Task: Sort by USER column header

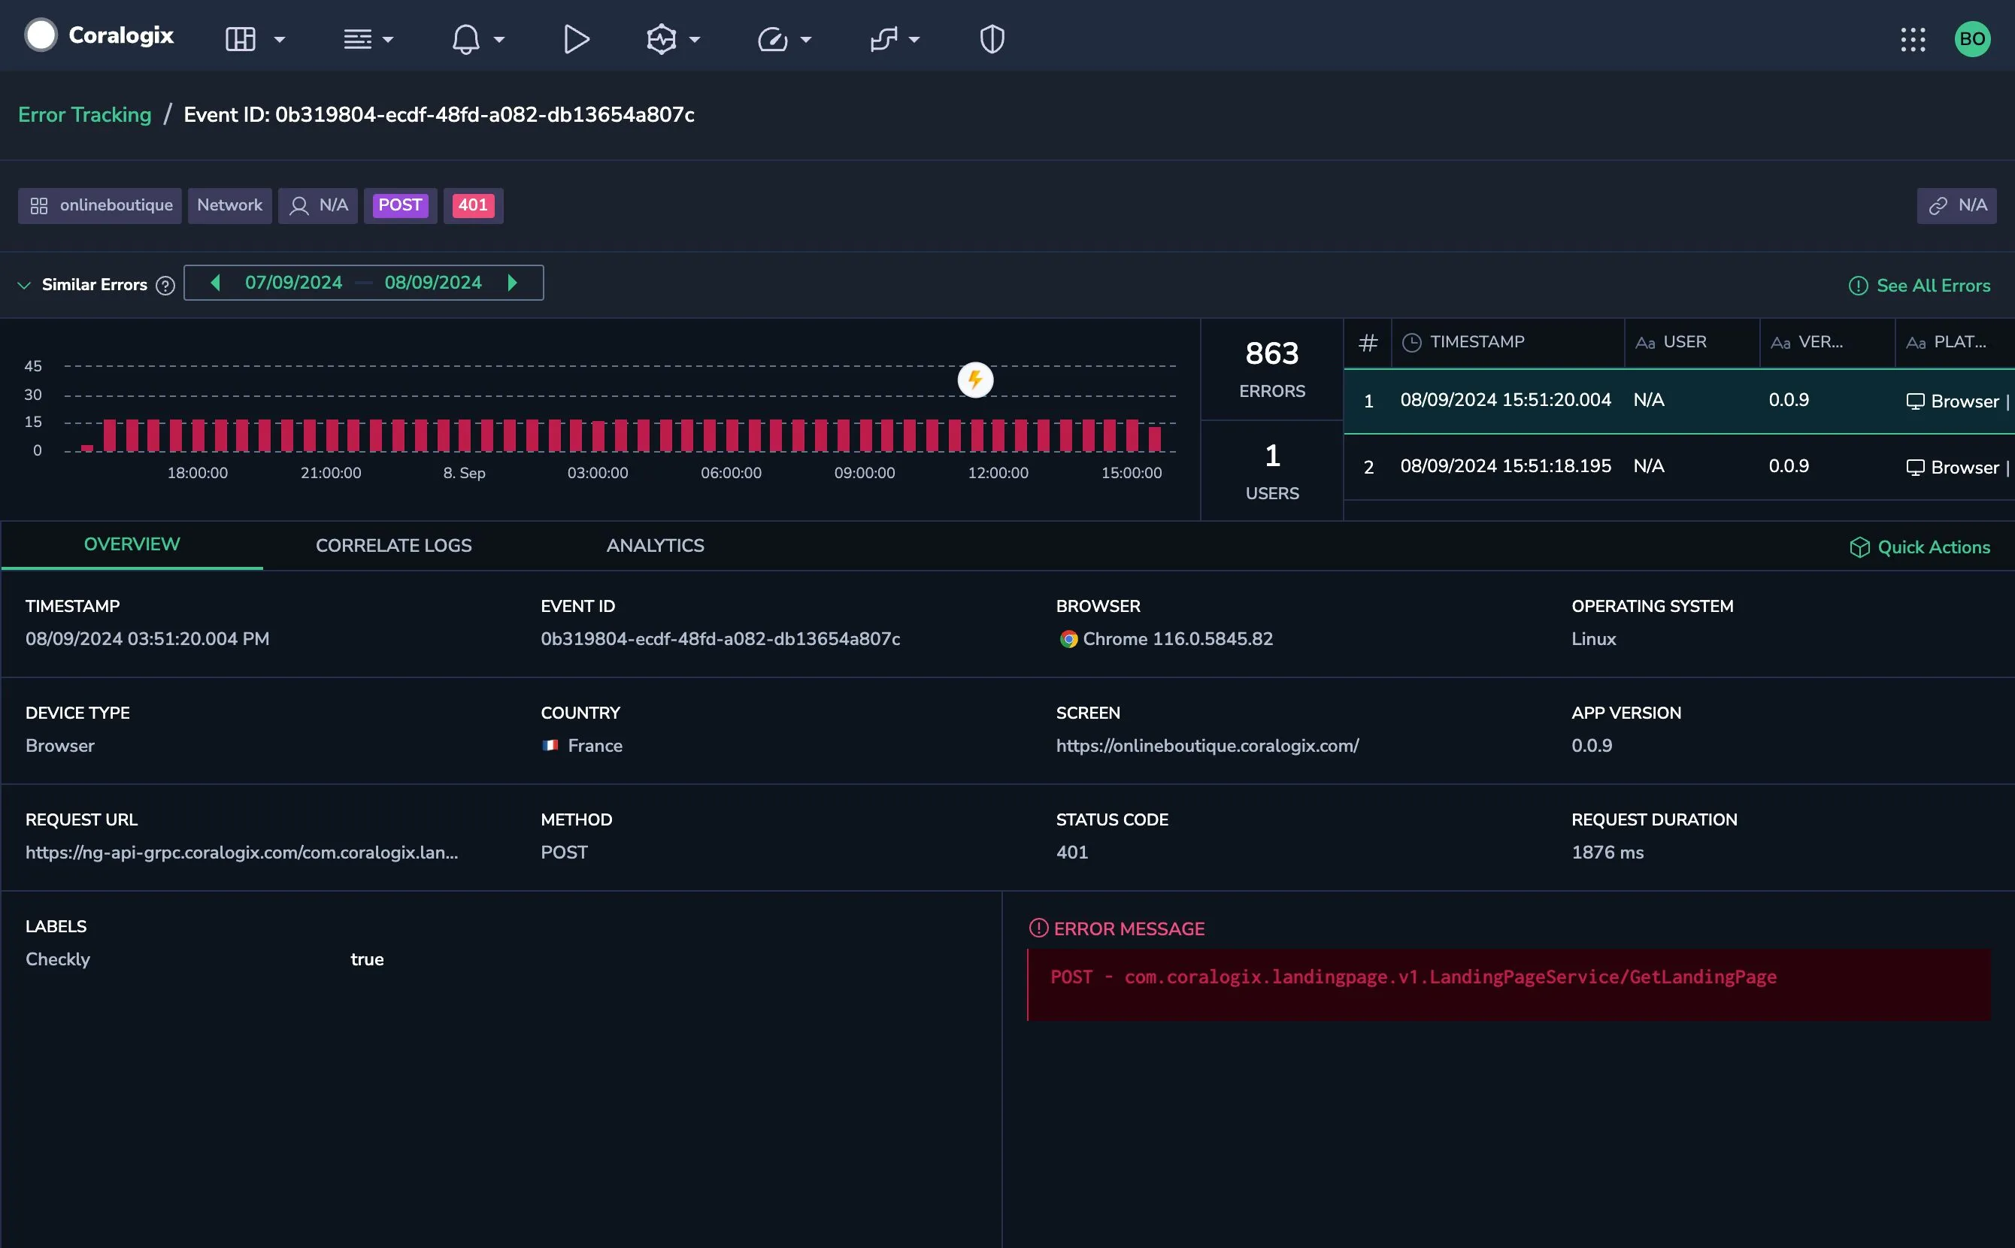Action: (1692, 342)
